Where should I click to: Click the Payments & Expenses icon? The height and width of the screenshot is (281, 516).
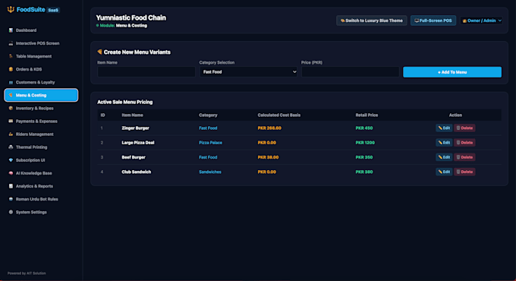coord(11,122)
